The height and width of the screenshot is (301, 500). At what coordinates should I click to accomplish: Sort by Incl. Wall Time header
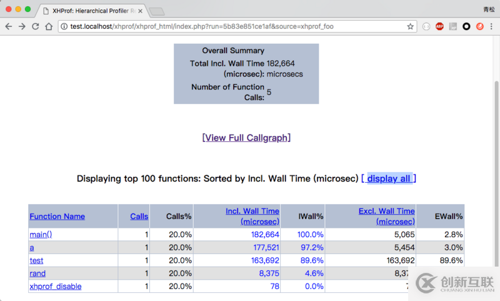(x=252, y=217)
